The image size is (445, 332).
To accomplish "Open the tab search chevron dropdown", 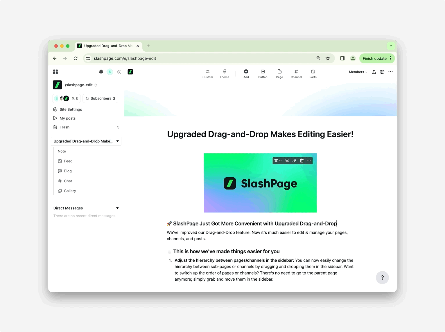I will [x=391, y=46].
